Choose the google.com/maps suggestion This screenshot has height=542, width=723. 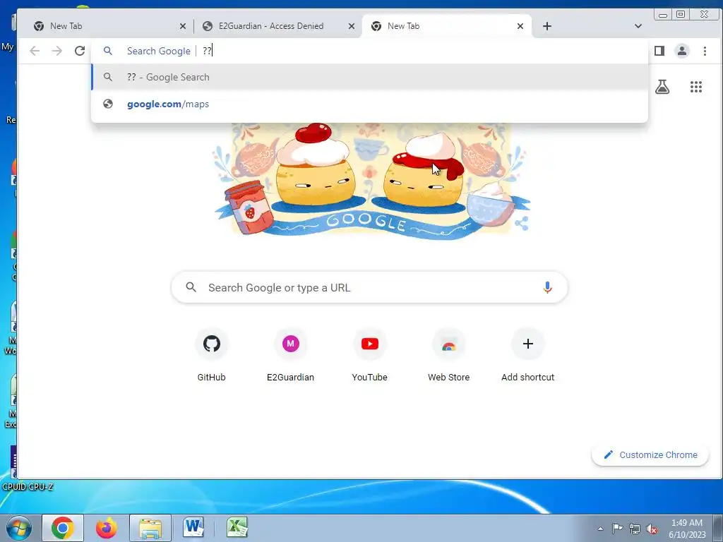pyautogui.click(x=370, y=104)
